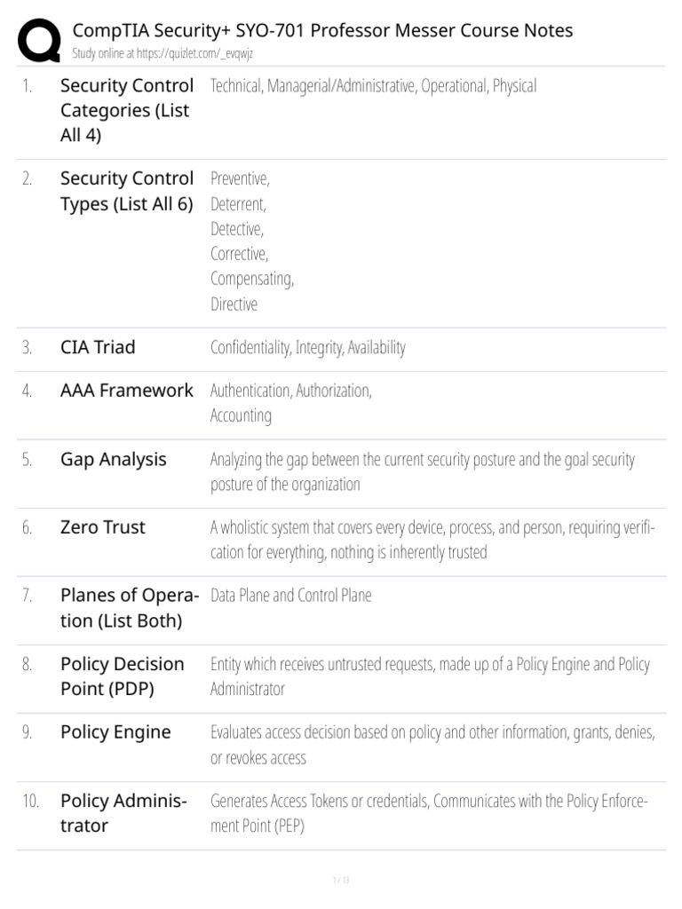Image resolution: width=682 pixels, height=909 pixels.
Task: Click Policy Decision Point (PDP) term
Action: (x=122, y=676)
